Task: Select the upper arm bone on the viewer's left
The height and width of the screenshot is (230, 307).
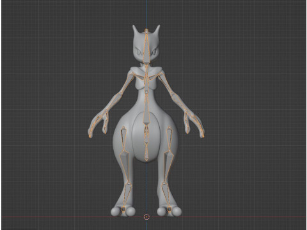Action: 127,84
